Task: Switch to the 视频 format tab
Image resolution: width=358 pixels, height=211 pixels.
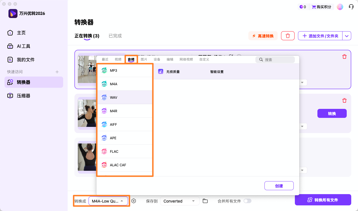Action: pos(118,59)
